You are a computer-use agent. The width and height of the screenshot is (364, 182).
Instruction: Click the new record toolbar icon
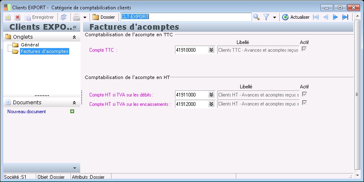click(x=8, y=17)
